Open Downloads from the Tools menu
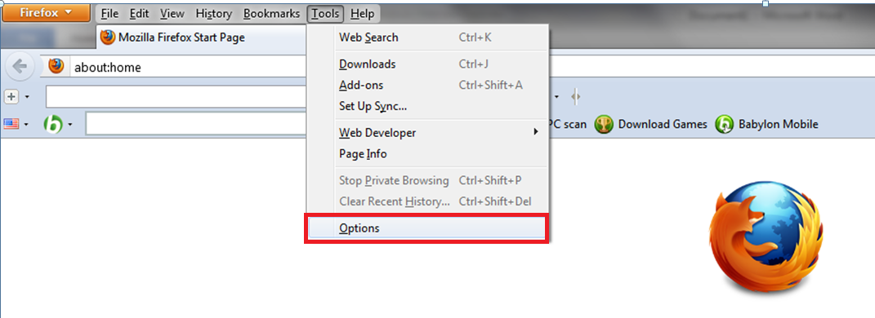Viewport: 875px width, 318px height. (x=428, y=64)
